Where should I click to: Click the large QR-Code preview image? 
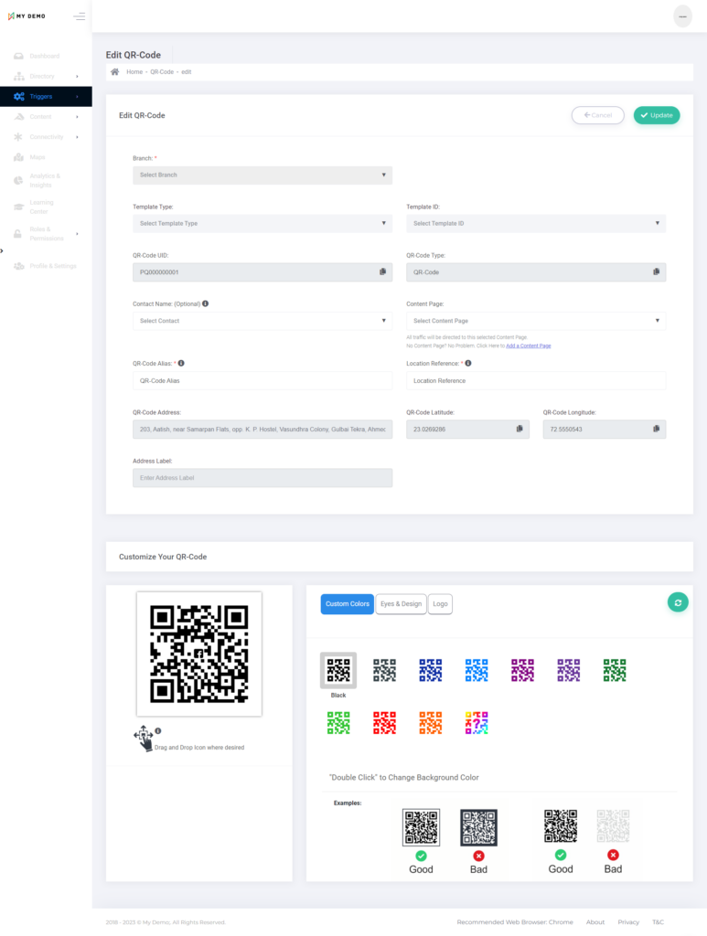pyautogui.click(x=198, y=654)
